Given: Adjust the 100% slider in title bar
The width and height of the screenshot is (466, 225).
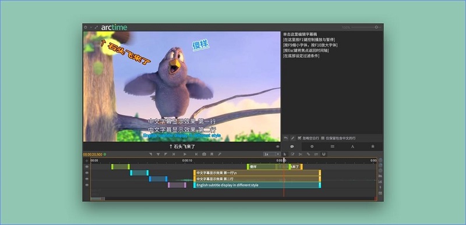Looking at the screenshot, I should click(376, 27).
